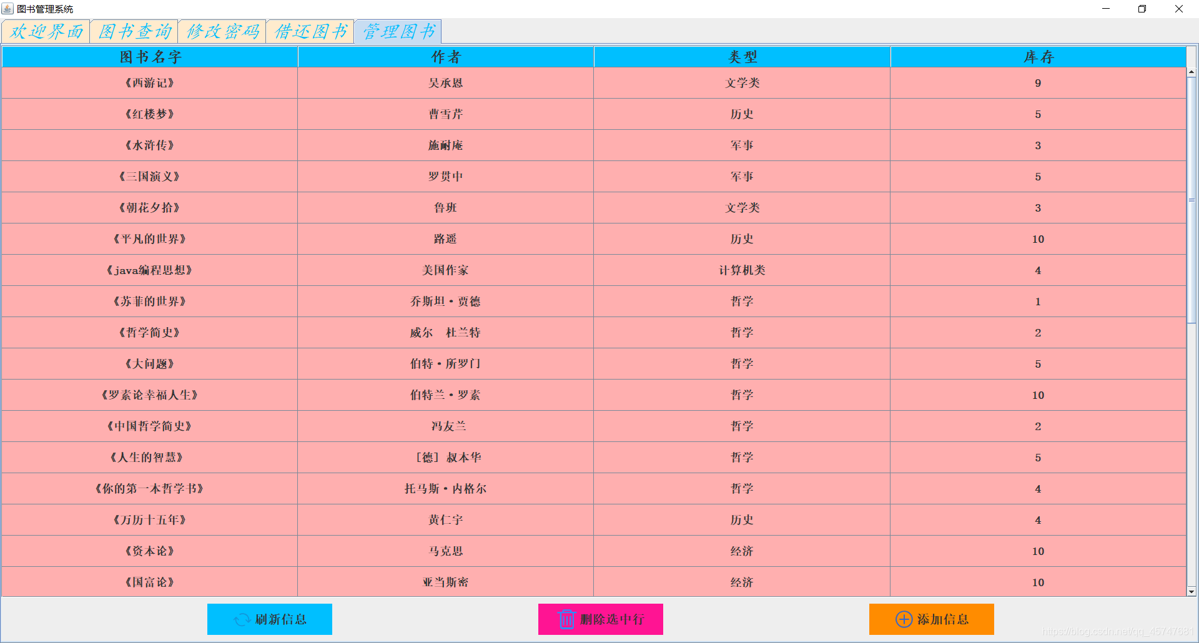Select the 《红楼梦》 row
The image size is (1199, 643).
[594, 114]
